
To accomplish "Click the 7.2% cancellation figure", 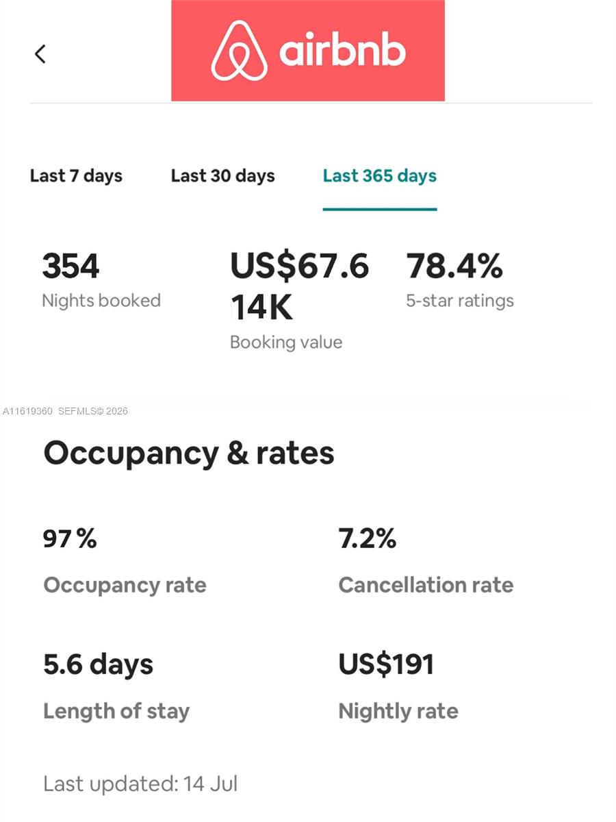I will click(367, 539).
